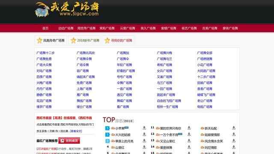Click video icon beside 一万个舍不得

tap(158, 135)
